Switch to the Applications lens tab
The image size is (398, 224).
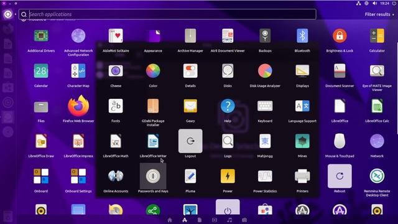pos(185,220)
